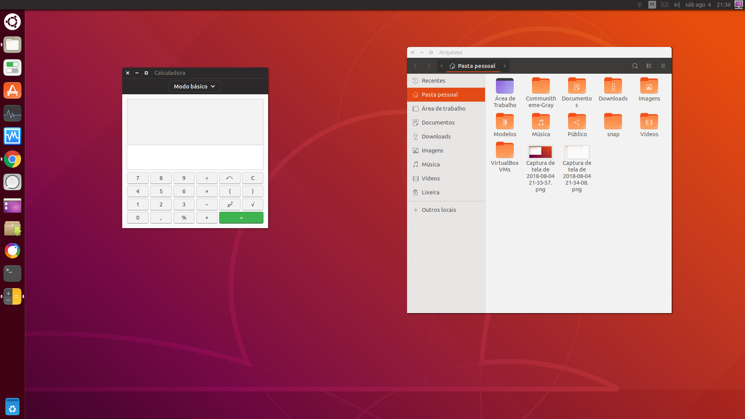Open the Downloads folder icon
Image resolution: width=745 pixels, height=419 pixels.
click(x=613, y=86)
